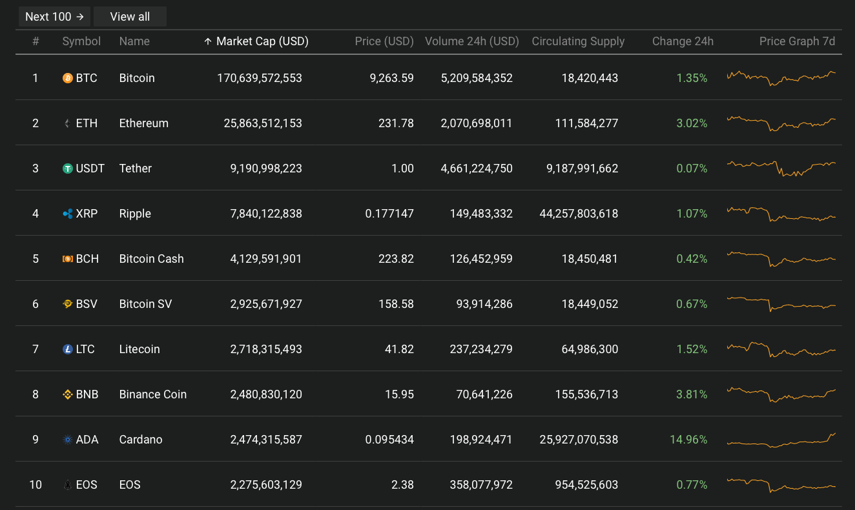This screenshot has width=855, height=510.
Task: Click the Price Graph 7d header
Action: pyautogui.click(x=797, y=41)
